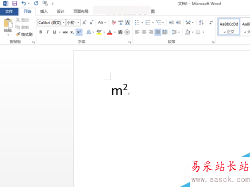The height and width of the screenshot is (187, 250).
Task: Select the 正文 (Normal) style thumbnail
Action: 229,27
